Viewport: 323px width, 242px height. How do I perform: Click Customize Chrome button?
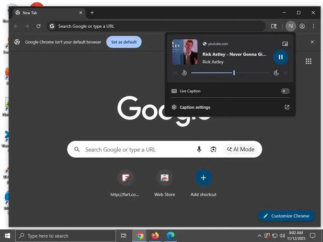coord(286,216)
